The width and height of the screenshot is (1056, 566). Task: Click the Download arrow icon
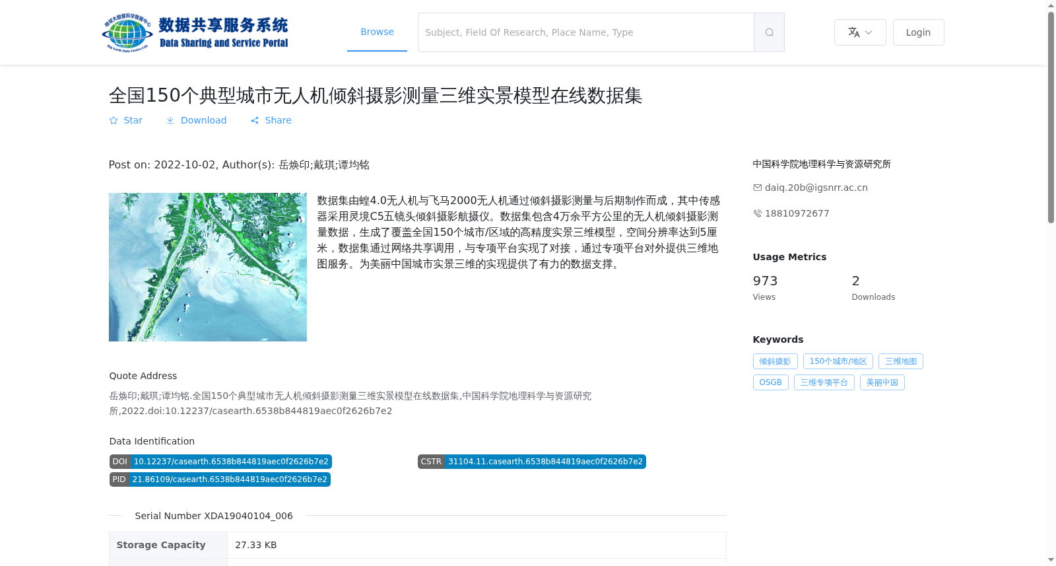(170, 120)
